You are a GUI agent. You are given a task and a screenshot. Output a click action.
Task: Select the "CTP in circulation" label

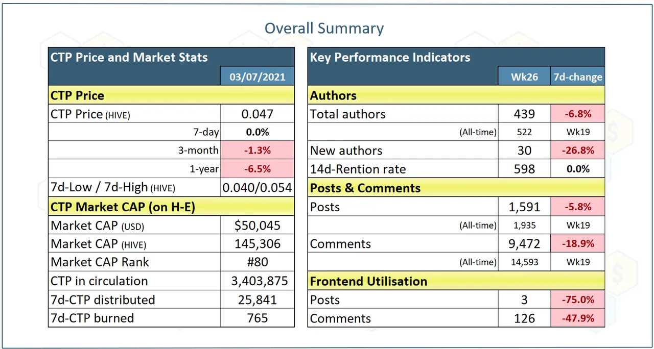(x=99, y=281)
